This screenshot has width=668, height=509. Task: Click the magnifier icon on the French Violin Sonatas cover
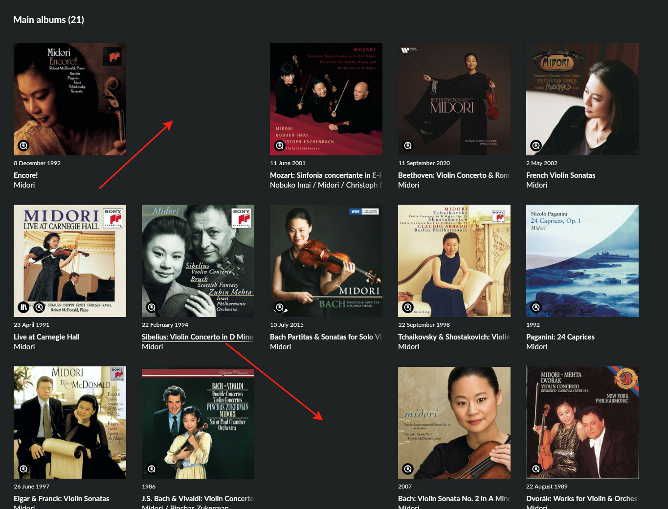[x=536, y=146]
